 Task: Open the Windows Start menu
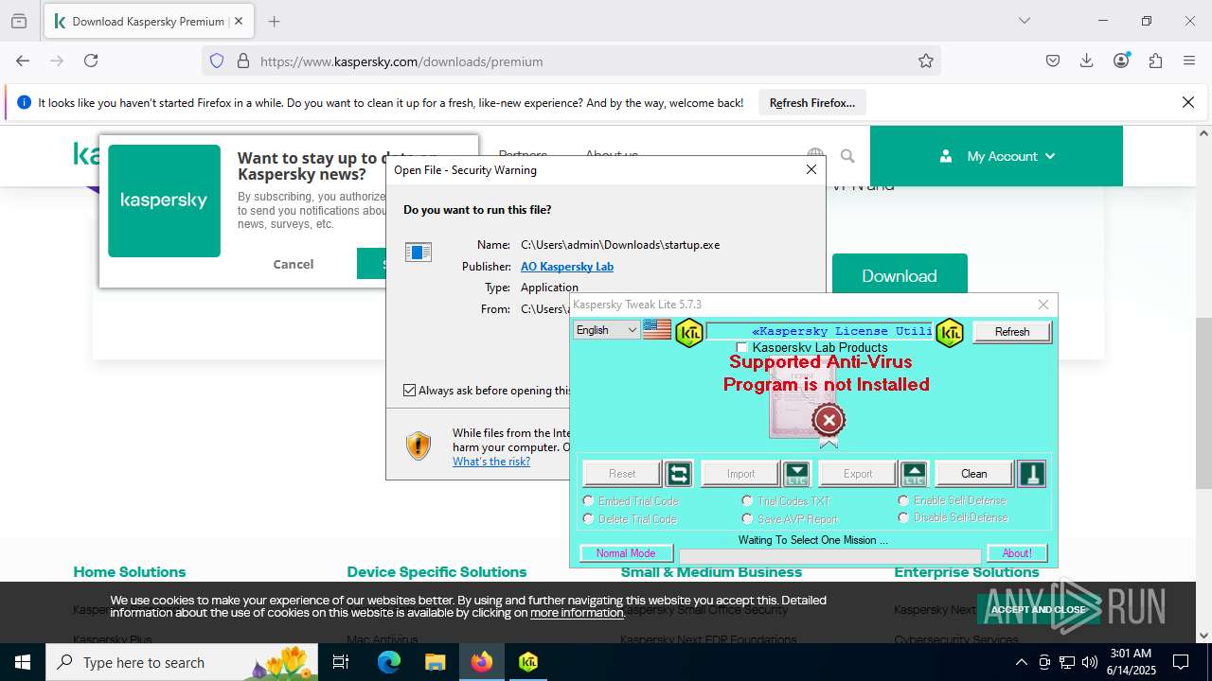(x=23, y=662)
